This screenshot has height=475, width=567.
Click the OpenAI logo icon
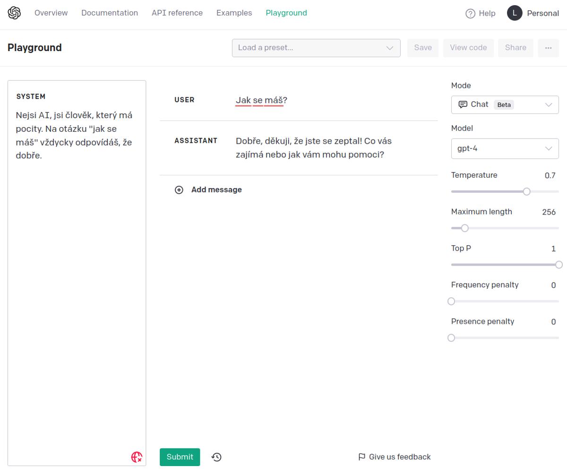(14, 13)
